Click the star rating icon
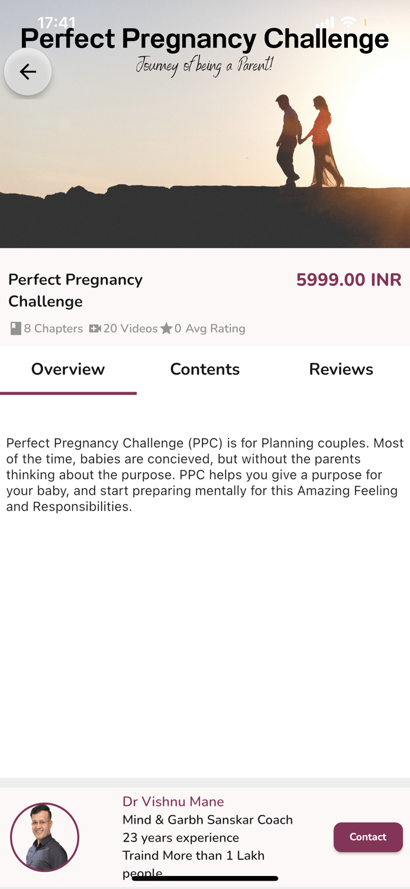Screen dimensions: 410x889 (167, 328)
